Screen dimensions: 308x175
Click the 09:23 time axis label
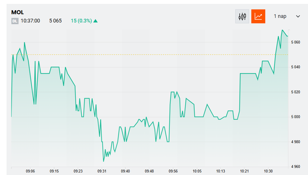(x=78, y=171)
